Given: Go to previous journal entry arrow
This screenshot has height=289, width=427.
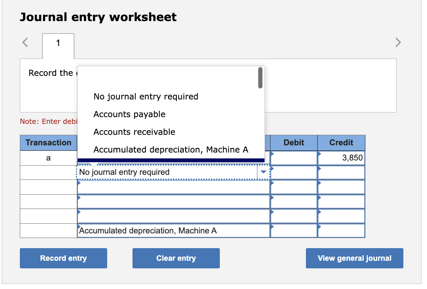Looking at the screenshot, I should 25,43.
